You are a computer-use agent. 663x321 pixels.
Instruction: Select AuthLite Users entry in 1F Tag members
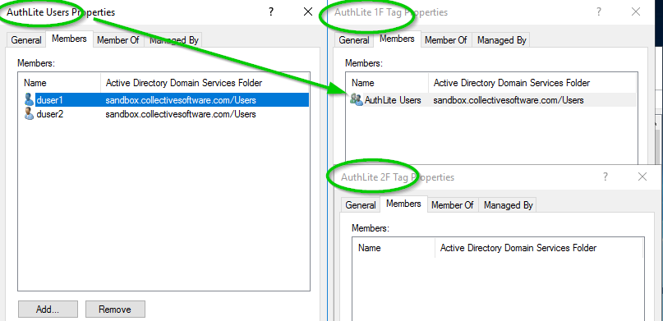click(492, 100)
